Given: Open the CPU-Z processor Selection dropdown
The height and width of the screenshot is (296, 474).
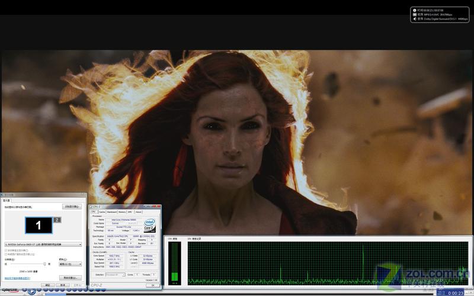Looking at the screenshot, I should 116,275.
